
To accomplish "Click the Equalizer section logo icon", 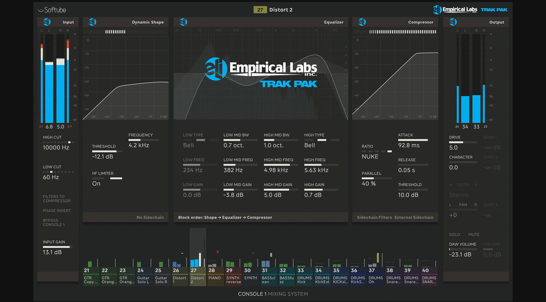I will pyautogui.click(x=183, y=22).
